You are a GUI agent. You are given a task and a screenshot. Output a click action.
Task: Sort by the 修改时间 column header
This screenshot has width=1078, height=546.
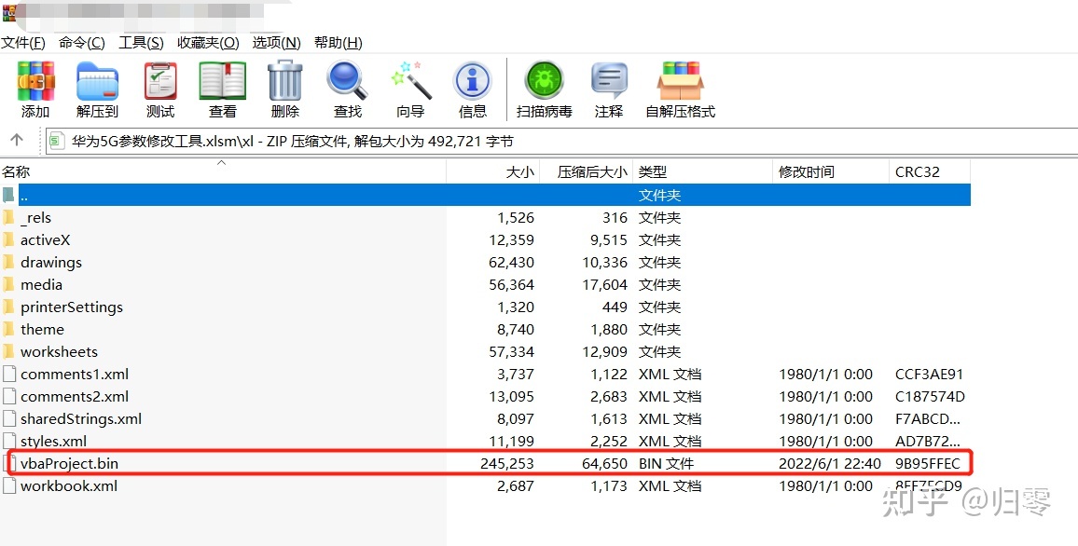click(x=831, y=171)
